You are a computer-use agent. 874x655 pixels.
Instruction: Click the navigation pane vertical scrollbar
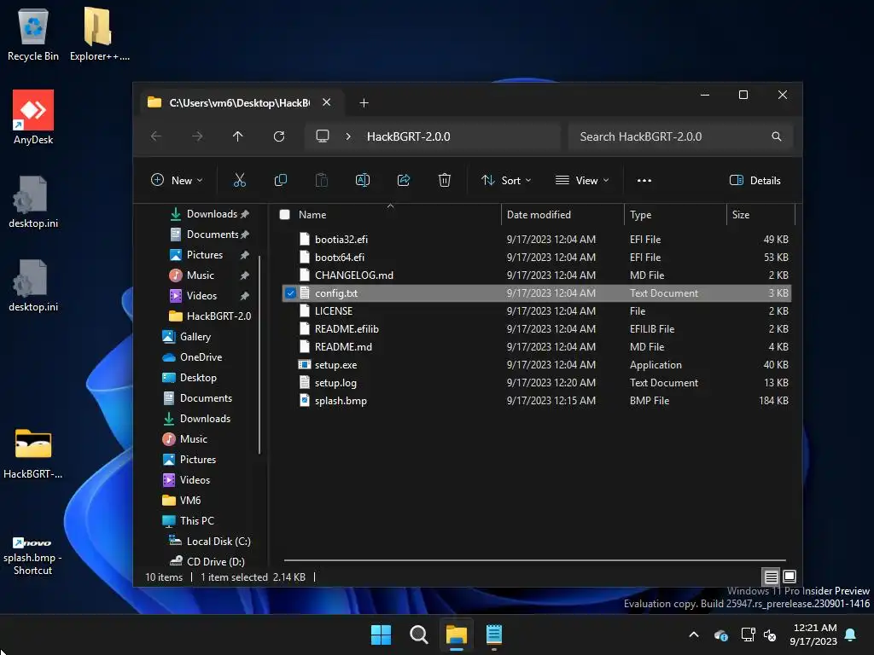click(x=259, y=354)
